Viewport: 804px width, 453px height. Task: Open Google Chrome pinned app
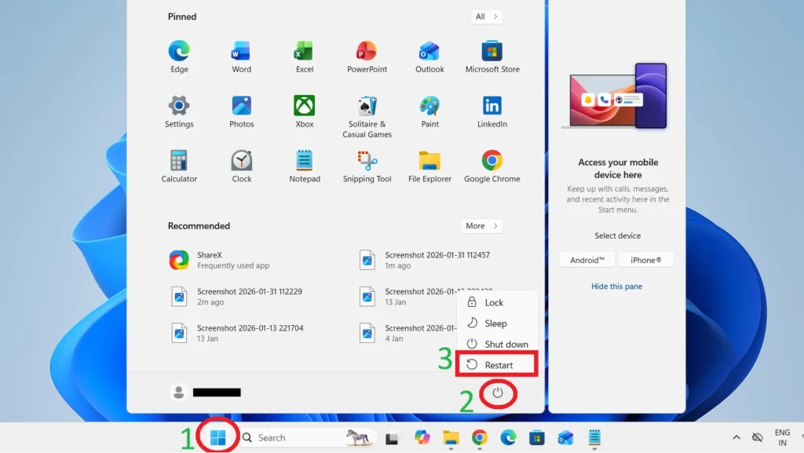click(x=492, y=162)
